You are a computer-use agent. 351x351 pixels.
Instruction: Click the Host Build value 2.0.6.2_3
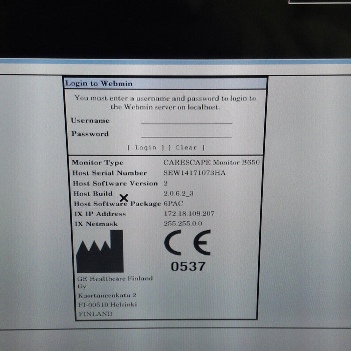[178, 194]
